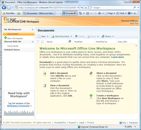The width and height of the screenshot is (141, 130).
Task: Click the Share a document people icon
Action: pos(91,73)
